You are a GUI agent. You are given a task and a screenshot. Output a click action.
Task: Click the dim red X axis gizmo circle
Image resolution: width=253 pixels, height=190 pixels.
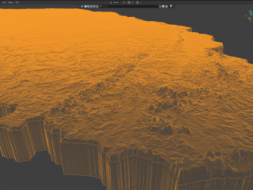(246, 16)
